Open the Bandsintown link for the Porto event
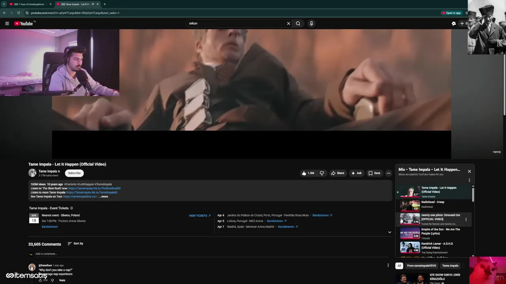The image size is (506, 284). pyautogui.click(x=322, y=215)
